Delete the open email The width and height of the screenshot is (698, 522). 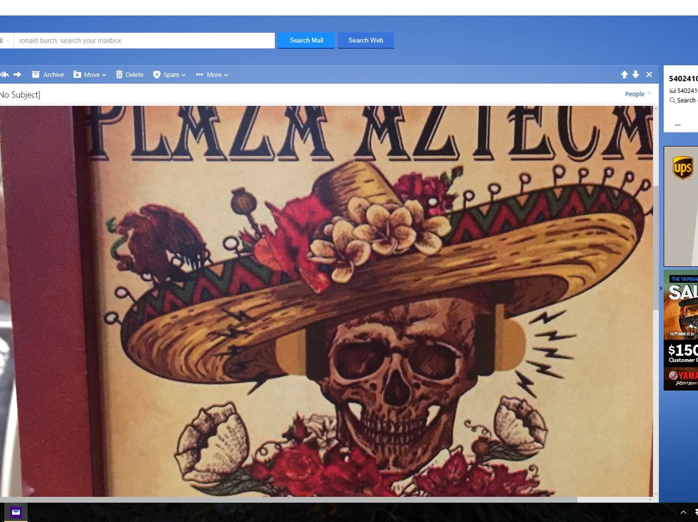(x=129, y=74)
